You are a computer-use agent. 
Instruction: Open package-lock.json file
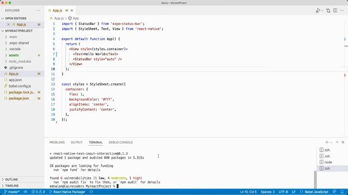[22, 92]
